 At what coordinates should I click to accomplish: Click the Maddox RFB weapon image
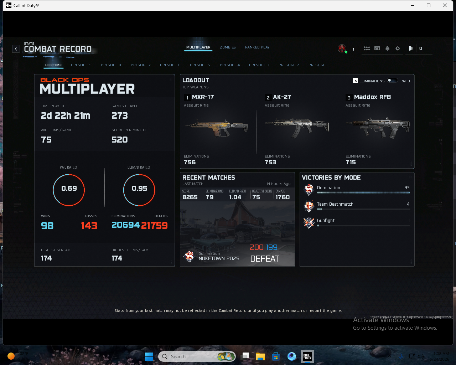click(x=378, y=128)
